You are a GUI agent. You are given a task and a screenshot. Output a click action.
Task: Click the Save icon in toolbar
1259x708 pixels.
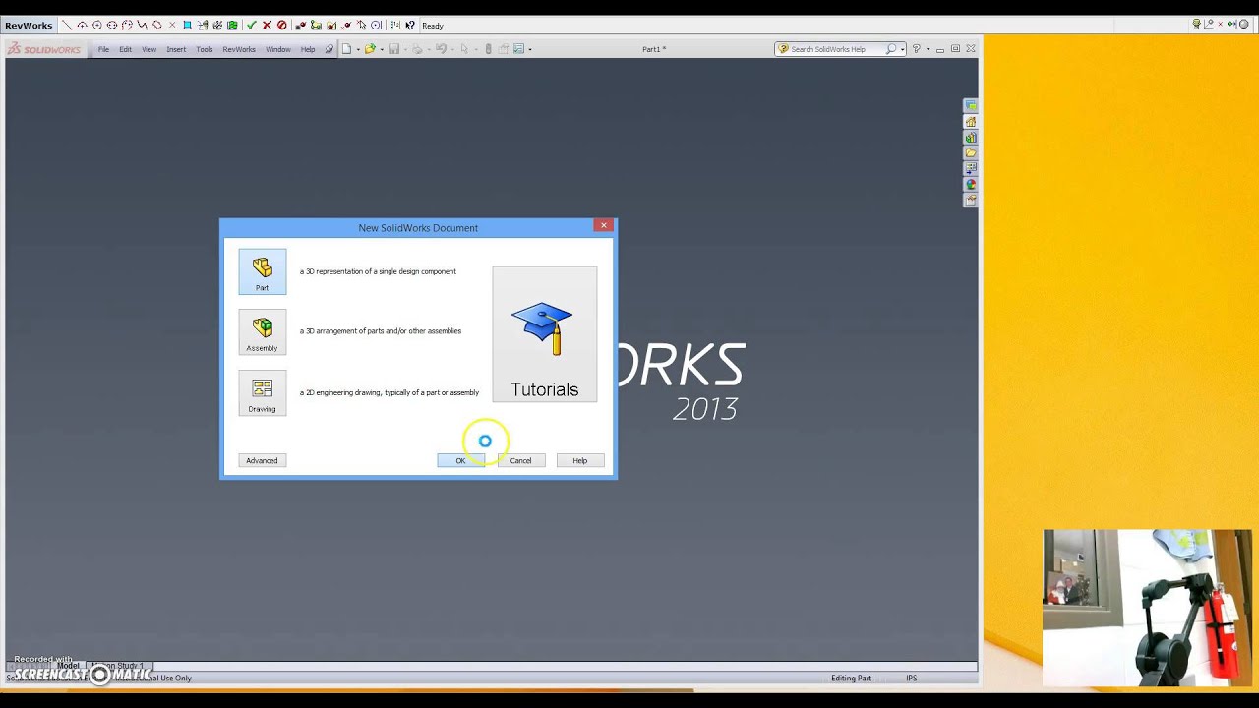(x=393, y=49)
